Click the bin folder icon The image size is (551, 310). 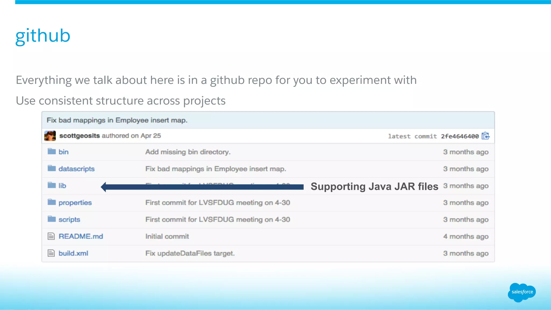(52, 151)
